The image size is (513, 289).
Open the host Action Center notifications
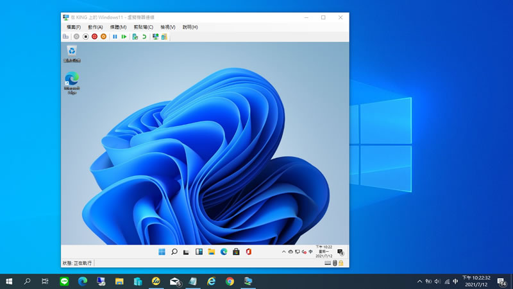click(x=501, y=281)
